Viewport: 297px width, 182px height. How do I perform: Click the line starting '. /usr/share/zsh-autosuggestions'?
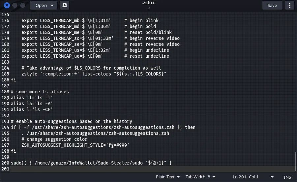point(95,133)
